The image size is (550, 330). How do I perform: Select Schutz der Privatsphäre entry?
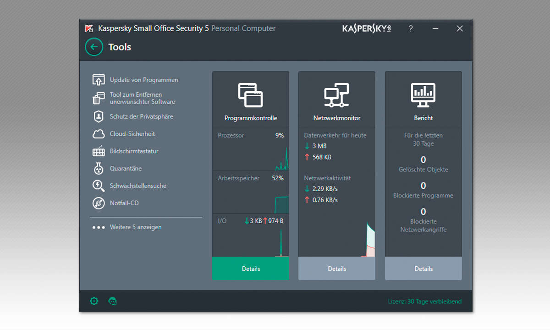[142, 116]
